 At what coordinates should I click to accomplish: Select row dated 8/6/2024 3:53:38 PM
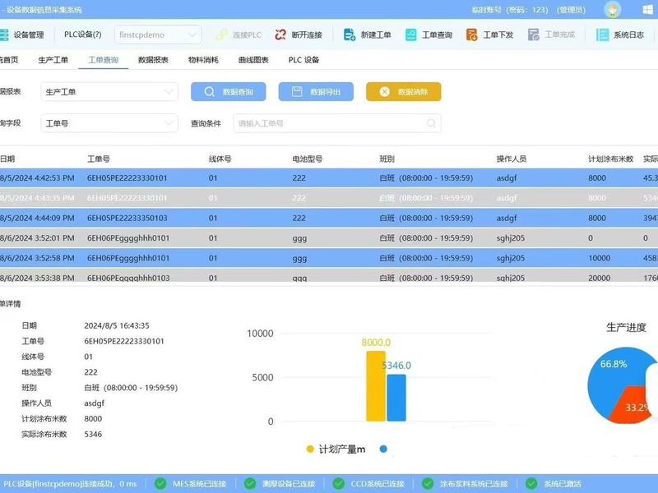coord(329,277)
